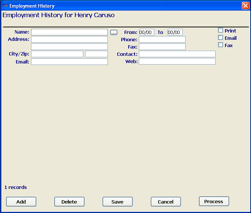Screen dimensions: 251x213
Task: Tick the Email checkbox
Action: [x=220, y=38]
